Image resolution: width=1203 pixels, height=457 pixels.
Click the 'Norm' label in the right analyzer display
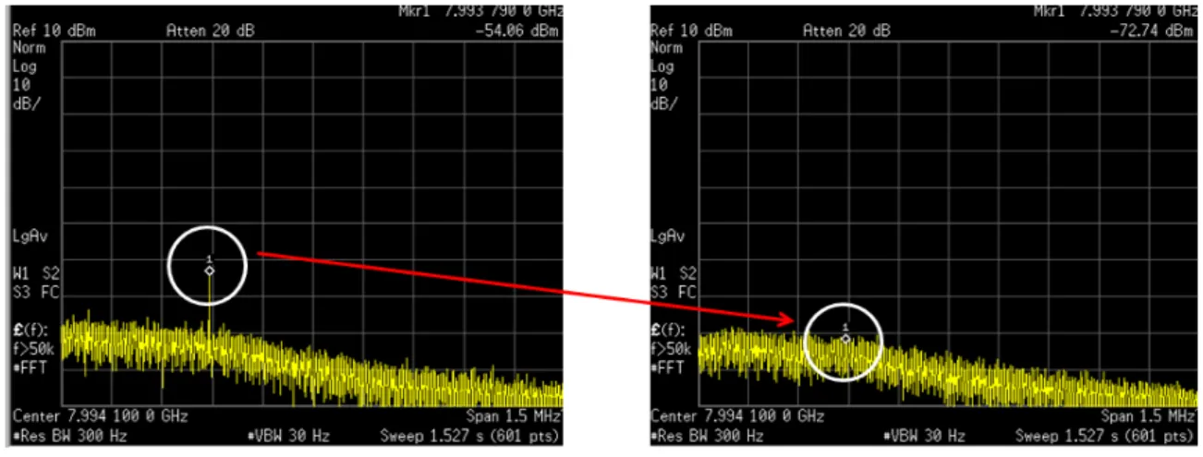point(665,48)
